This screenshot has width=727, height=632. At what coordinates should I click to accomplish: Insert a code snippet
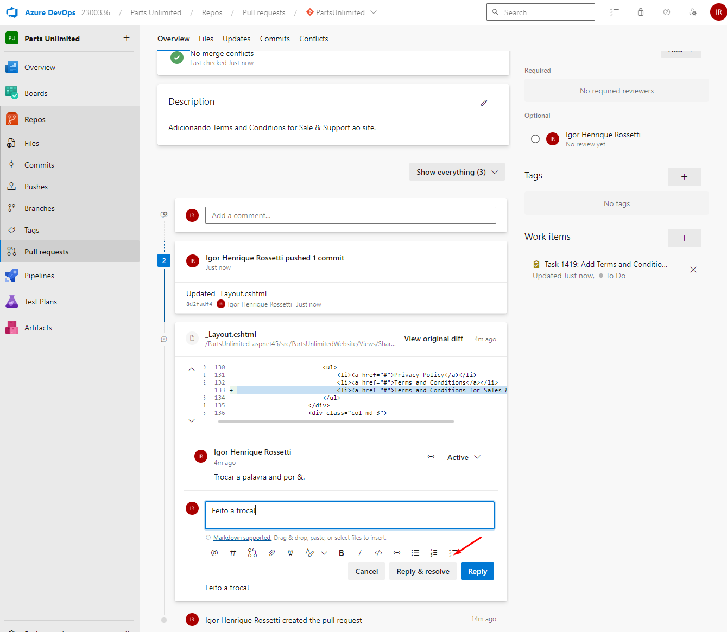[x=378, y=553]
